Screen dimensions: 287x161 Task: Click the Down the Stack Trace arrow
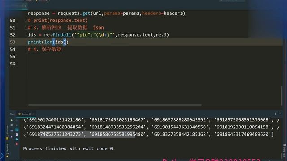(x=17, y=125)
